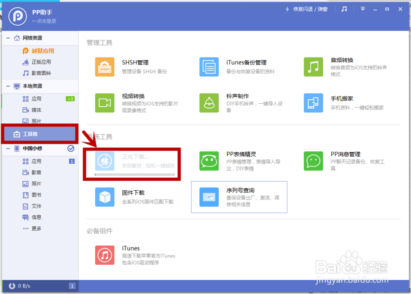Open the title bar dropdown menu arrow
The height and width of the screenshot is (294, 411).
point(363,9)
